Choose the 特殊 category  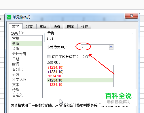[x=27, y=90]
